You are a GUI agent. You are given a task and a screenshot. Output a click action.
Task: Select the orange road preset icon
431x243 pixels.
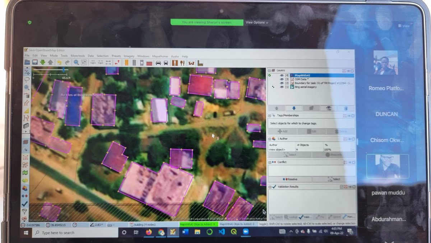(x=126, y=63)
